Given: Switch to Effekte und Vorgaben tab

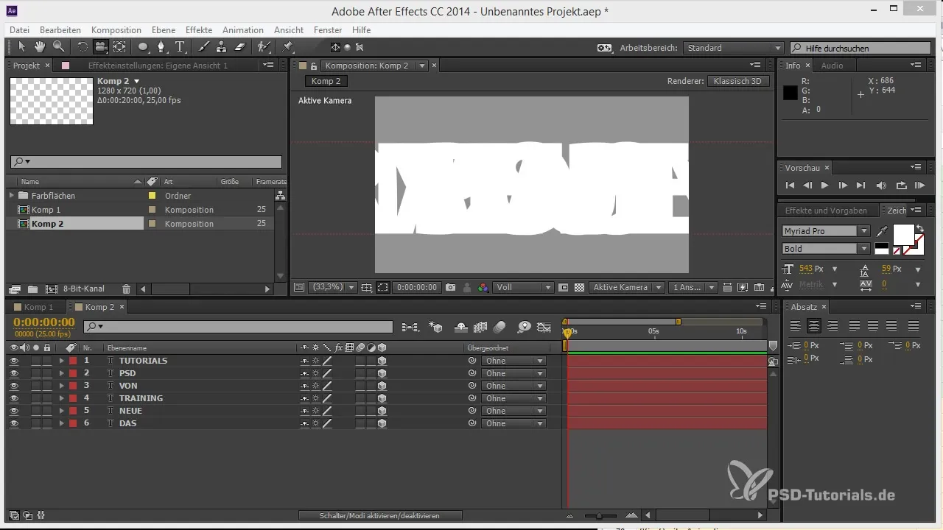Looking at the screenshot, I should pyautogui.click(x=826, y=211).
